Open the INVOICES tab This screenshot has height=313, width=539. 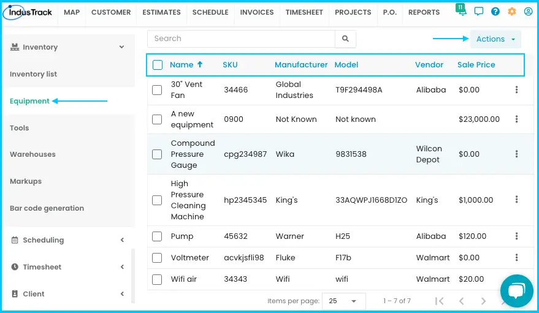(257, 12)
